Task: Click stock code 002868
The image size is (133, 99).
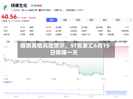Action: (17, 10)
